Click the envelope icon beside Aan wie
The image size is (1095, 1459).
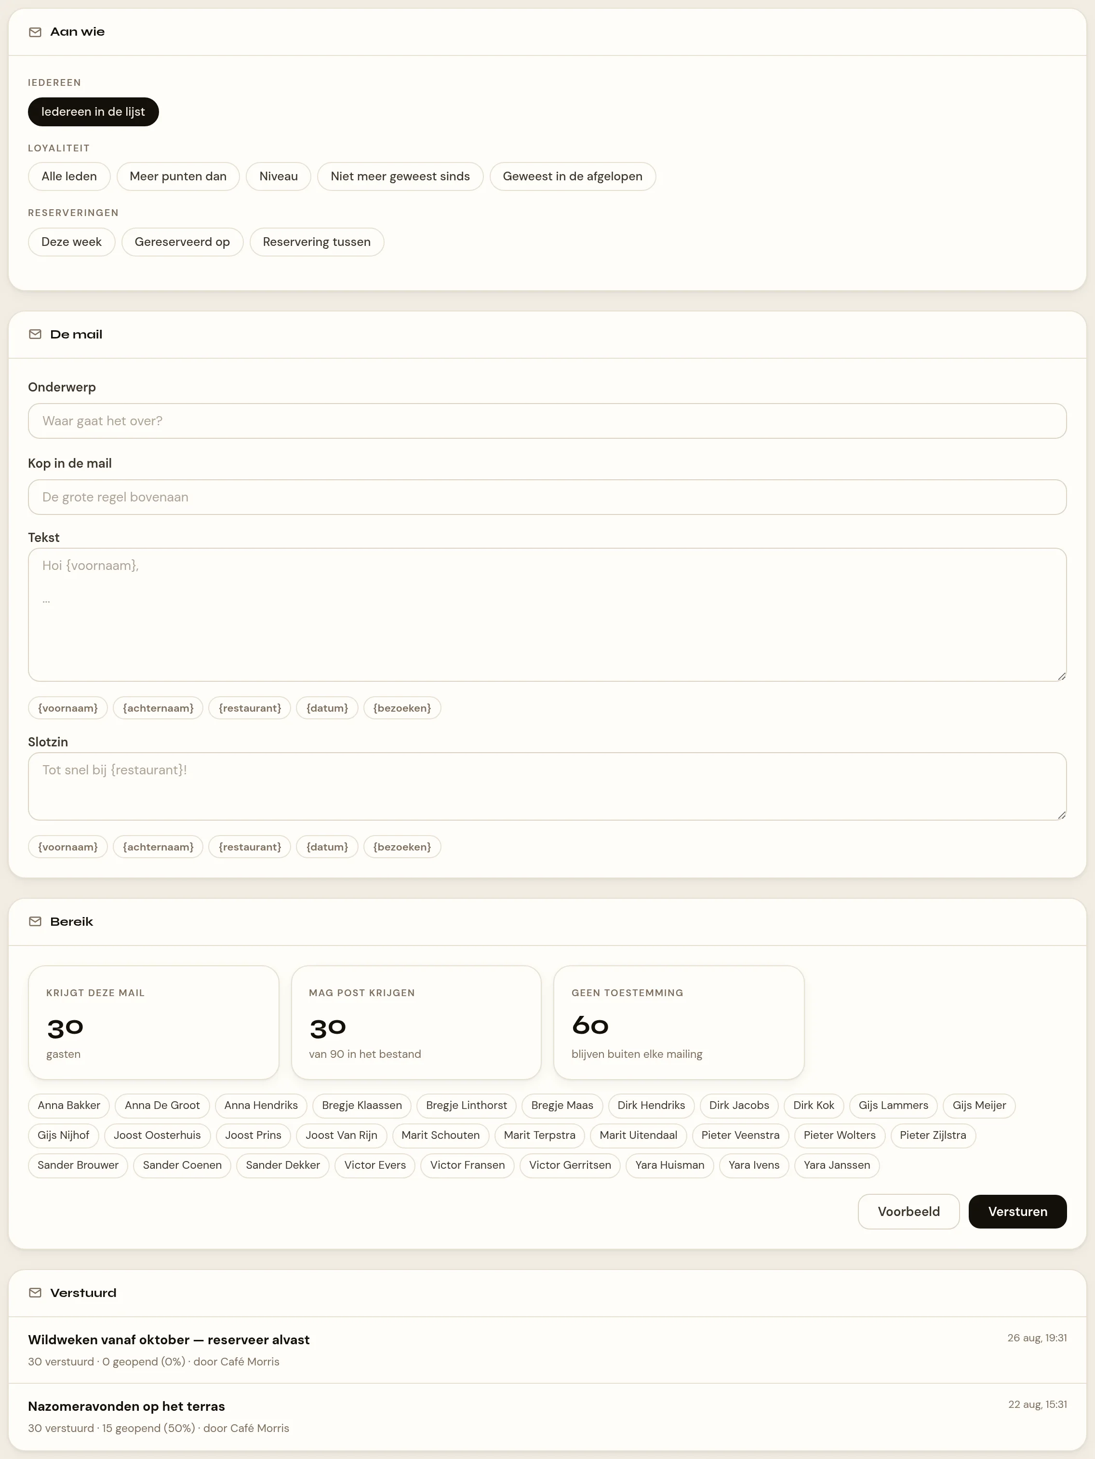point(35,32)
